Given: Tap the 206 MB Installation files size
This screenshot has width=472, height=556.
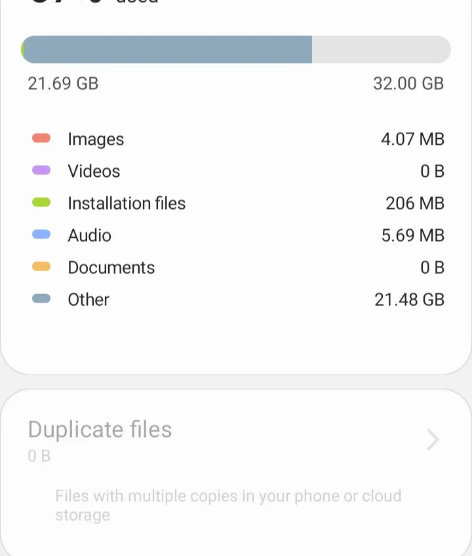Looking at the screenshot, I should (x=414, y=203).
